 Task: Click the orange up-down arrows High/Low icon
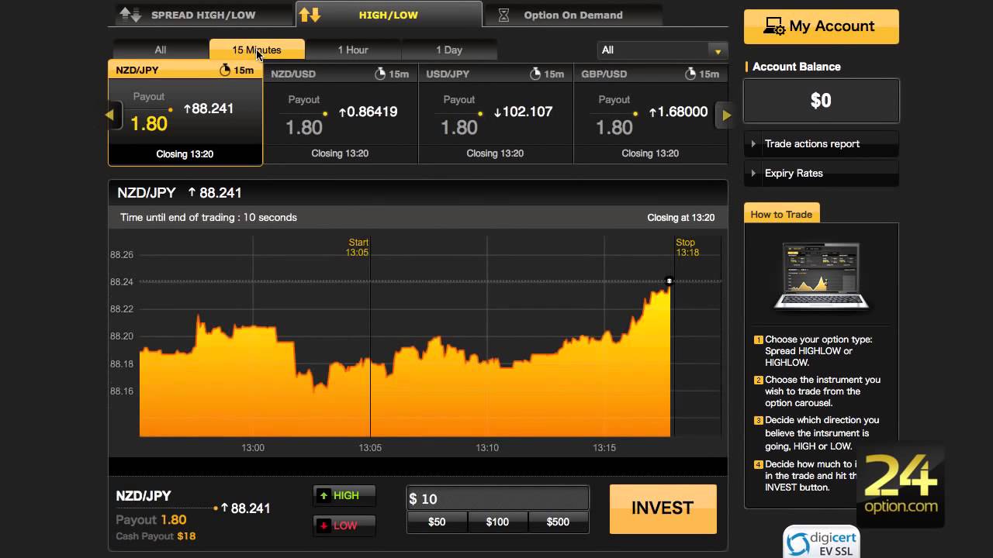[310, 14]
